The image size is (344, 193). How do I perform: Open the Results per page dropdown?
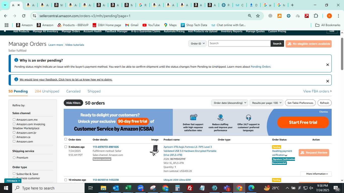(x=266, y=103)
